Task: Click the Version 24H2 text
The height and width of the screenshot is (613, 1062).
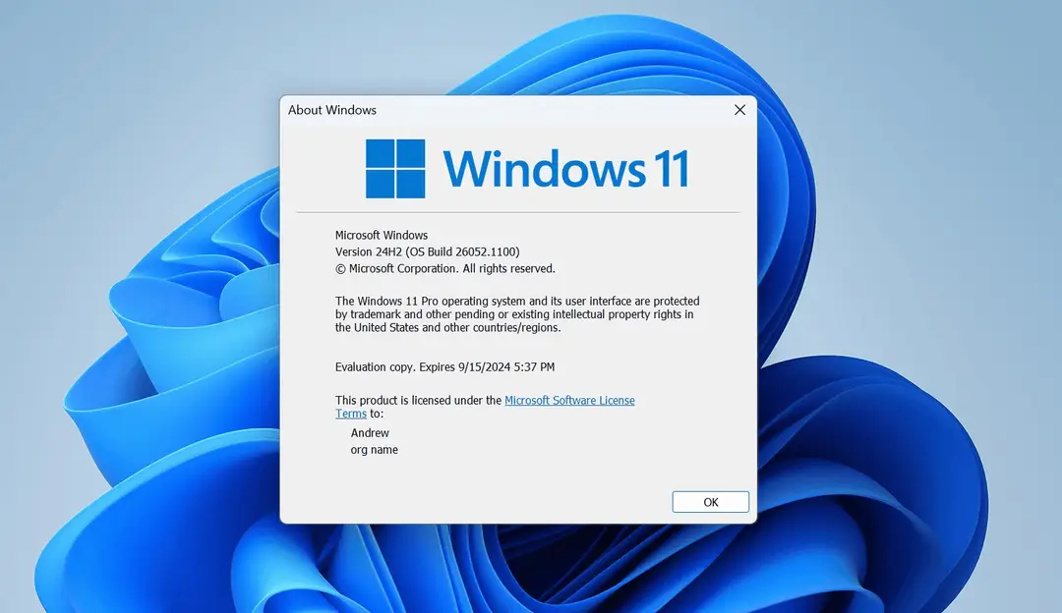Action: pos(369,251)
